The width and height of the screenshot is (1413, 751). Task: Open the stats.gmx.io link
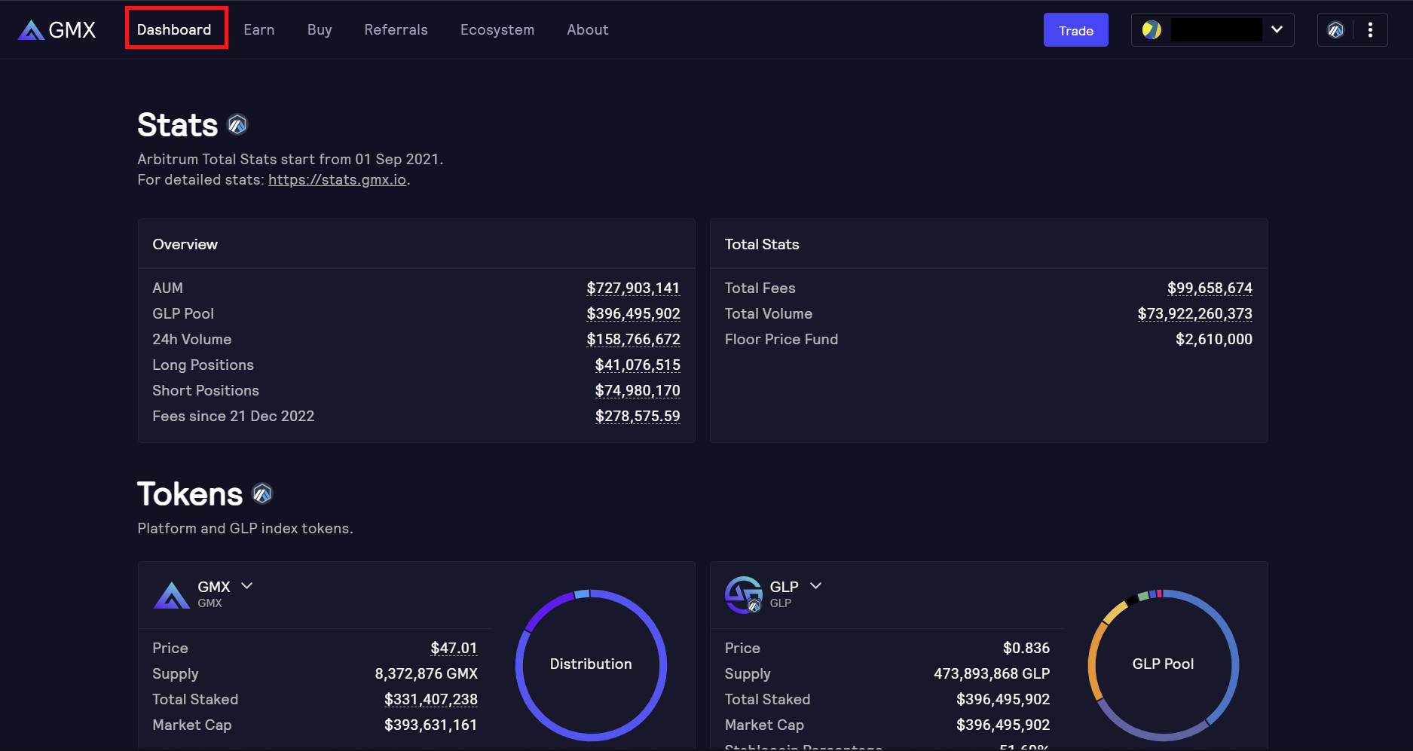pos(338,180)
